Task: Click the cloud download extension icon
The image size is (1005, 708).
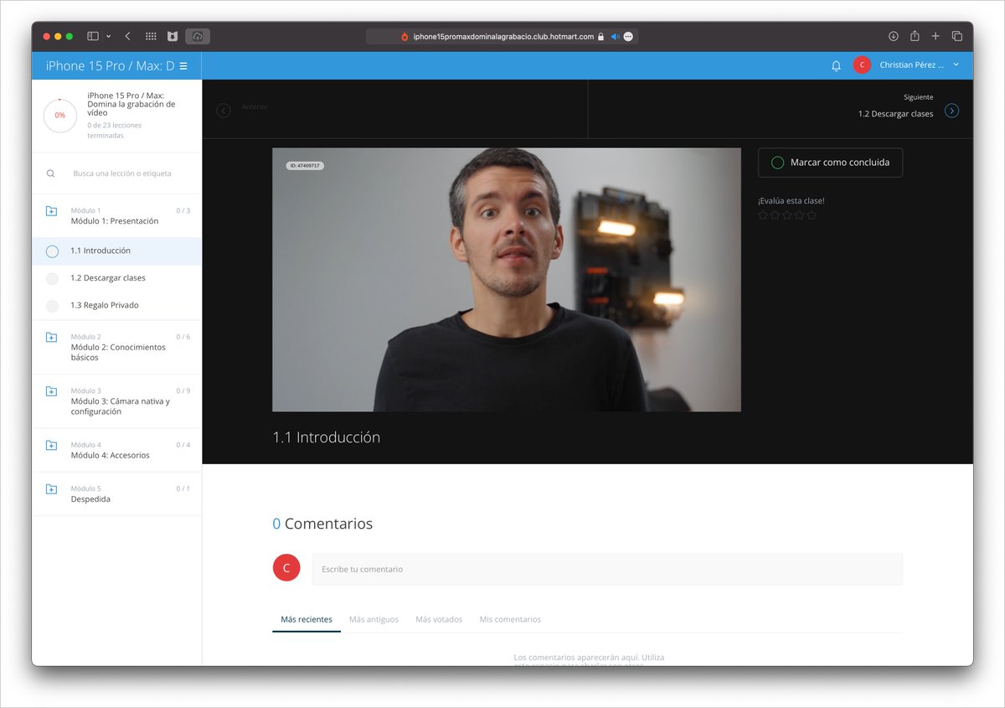Action: pos(198,37)
